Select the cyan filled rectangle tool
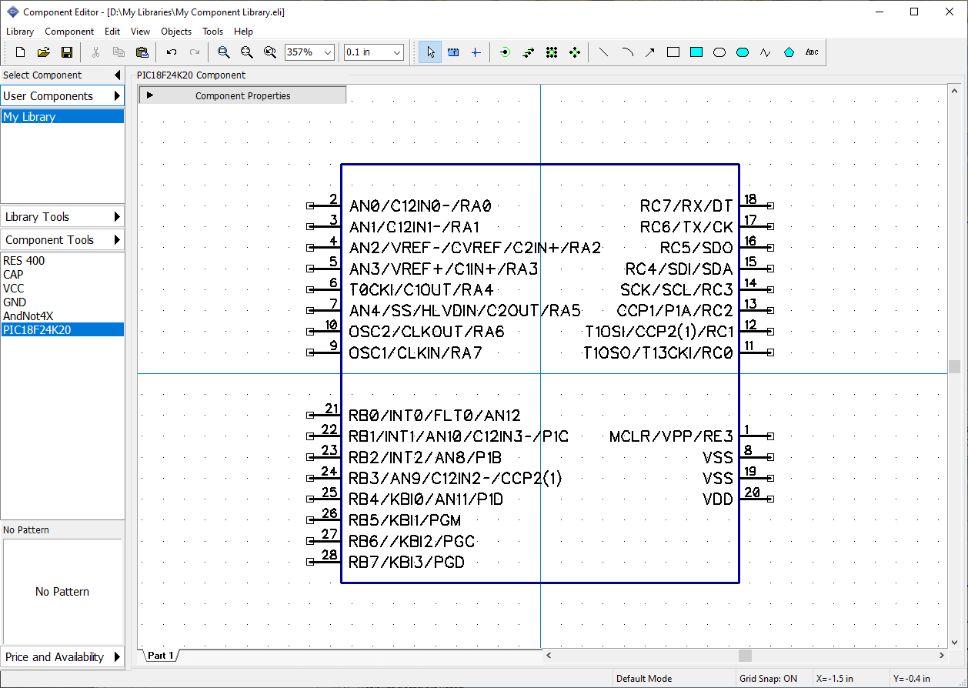This screenshot has height=688, width=968. tap(696, 52)
